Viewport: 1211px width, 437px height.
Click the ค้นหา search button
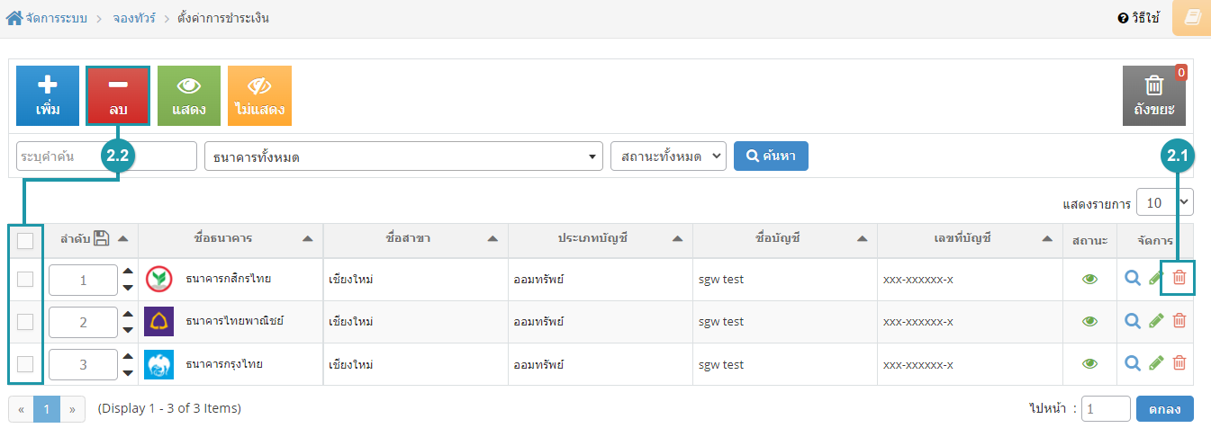[772, 156]
